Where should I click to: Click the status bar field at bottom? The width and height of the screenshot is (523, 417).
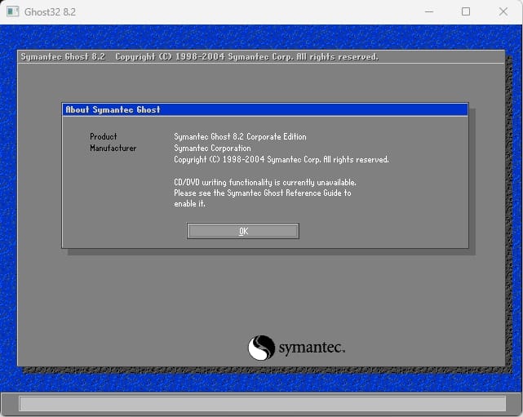[x=263, y=404]
